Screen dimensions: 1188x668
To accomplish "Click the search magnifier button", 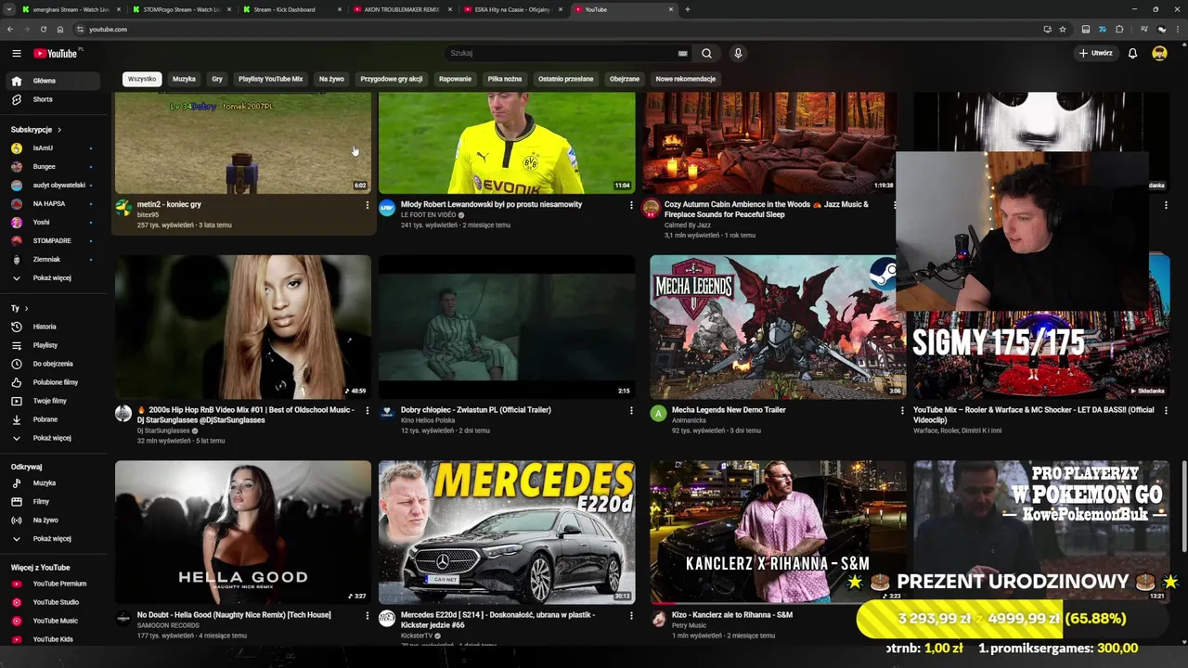I will click(706, 53).
